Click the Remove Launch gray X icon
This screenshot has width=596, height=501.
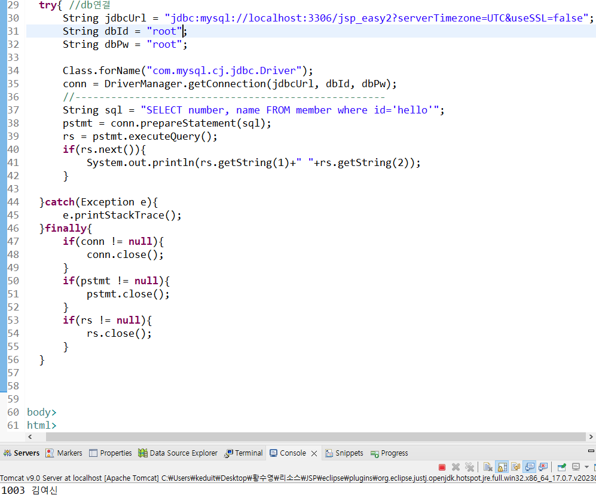tap(456, 467)
